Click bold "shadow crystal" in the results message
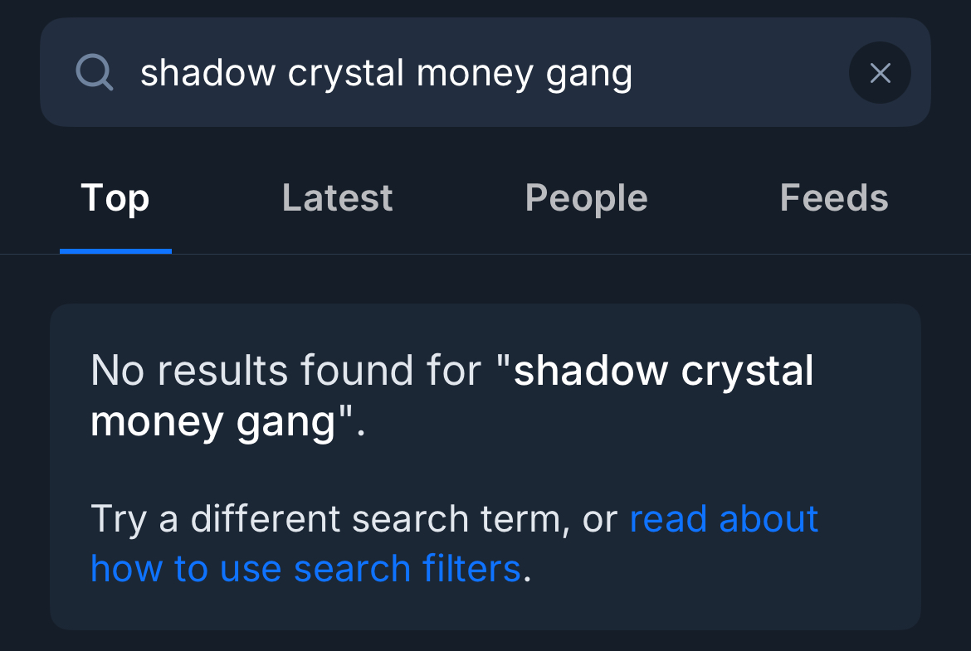Image resolution: width=971 pixels, height=651 pixels. 664,370
